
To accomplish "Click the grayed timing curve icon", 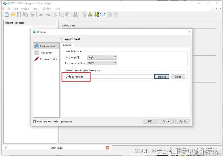I will click(115, 15).
